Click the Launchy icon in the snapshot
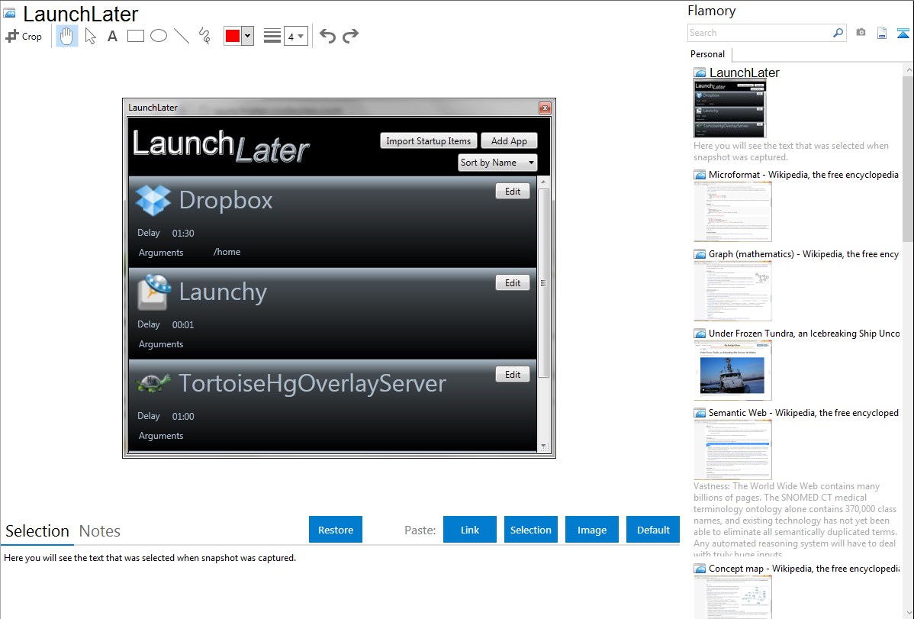Screen dimensions: 914x619 pos(154,292)
